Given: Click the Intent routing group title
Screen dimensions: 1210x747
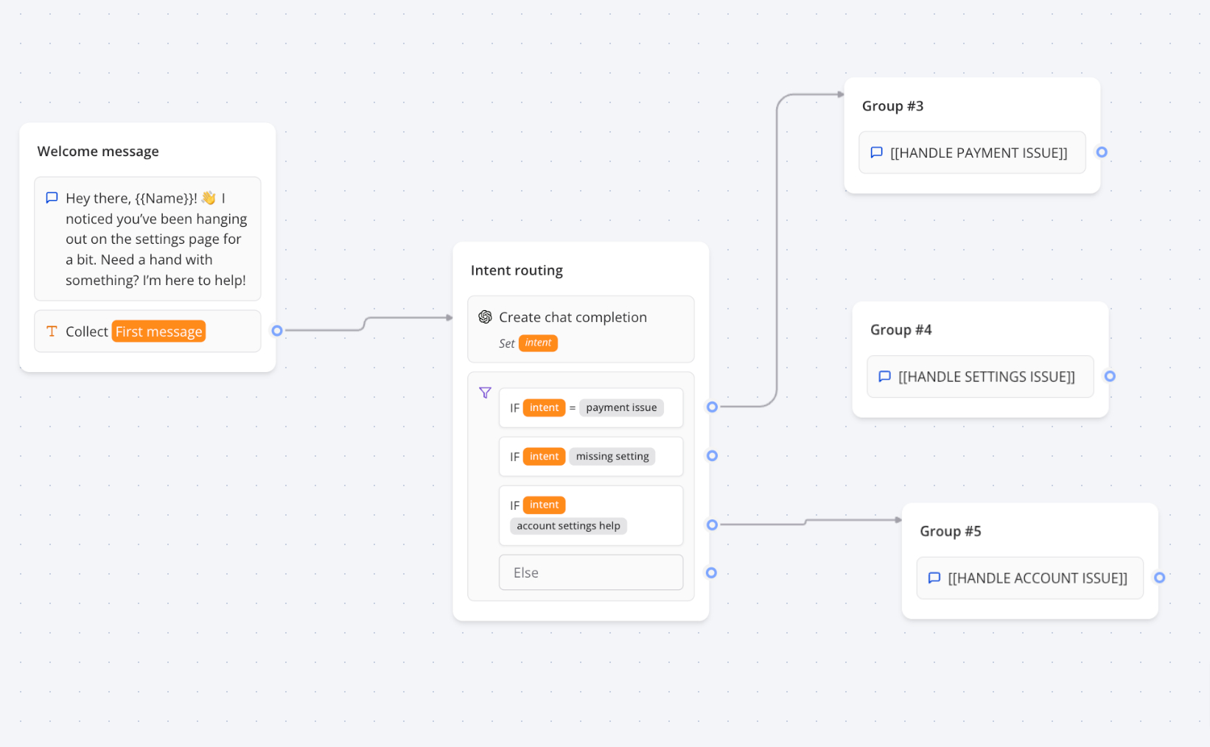Looking at the screenshot, I should [x=517, y=270].
